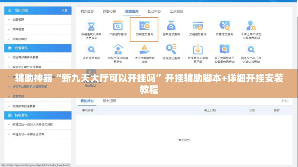
Task: Open 办税进度及结果信息查询 hourglass icon
Action: [91, 26]
